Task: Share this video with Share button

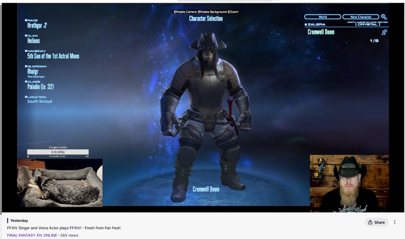Action: (x=376, y=222)
